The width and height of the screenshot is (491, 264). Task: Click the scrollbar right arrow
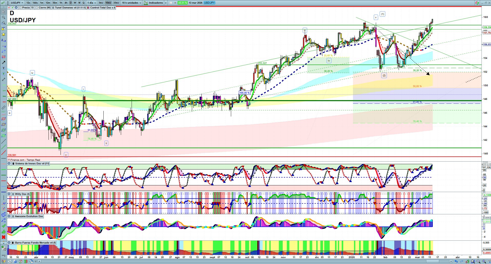pyautogui.click(x=451, y=261)
